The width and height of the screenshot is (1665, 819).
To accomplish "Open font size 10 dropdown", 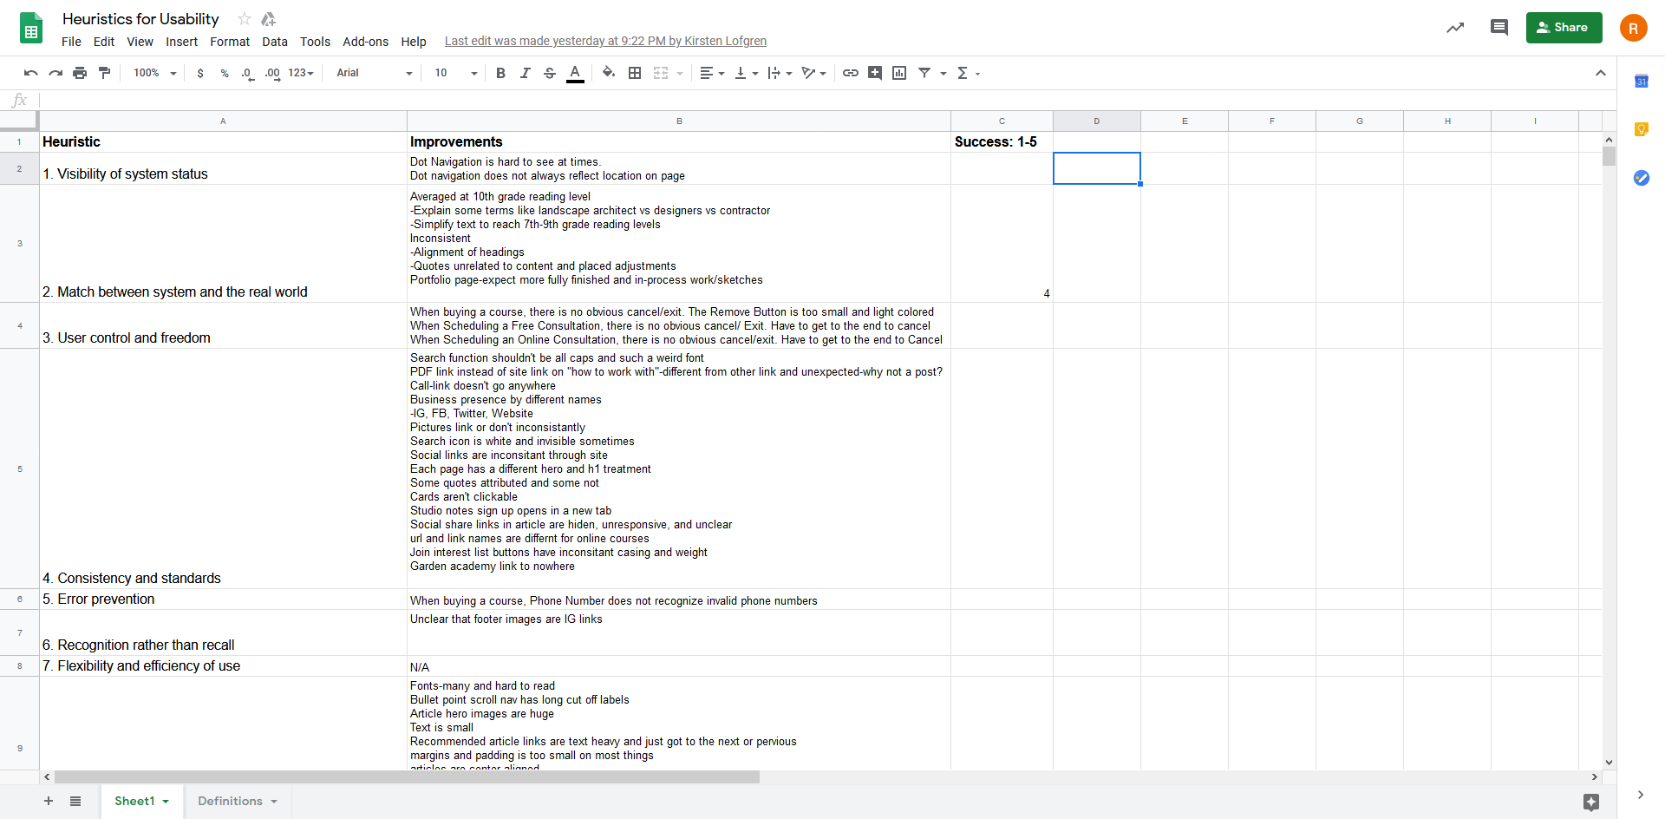I will [x=456, y=73].
